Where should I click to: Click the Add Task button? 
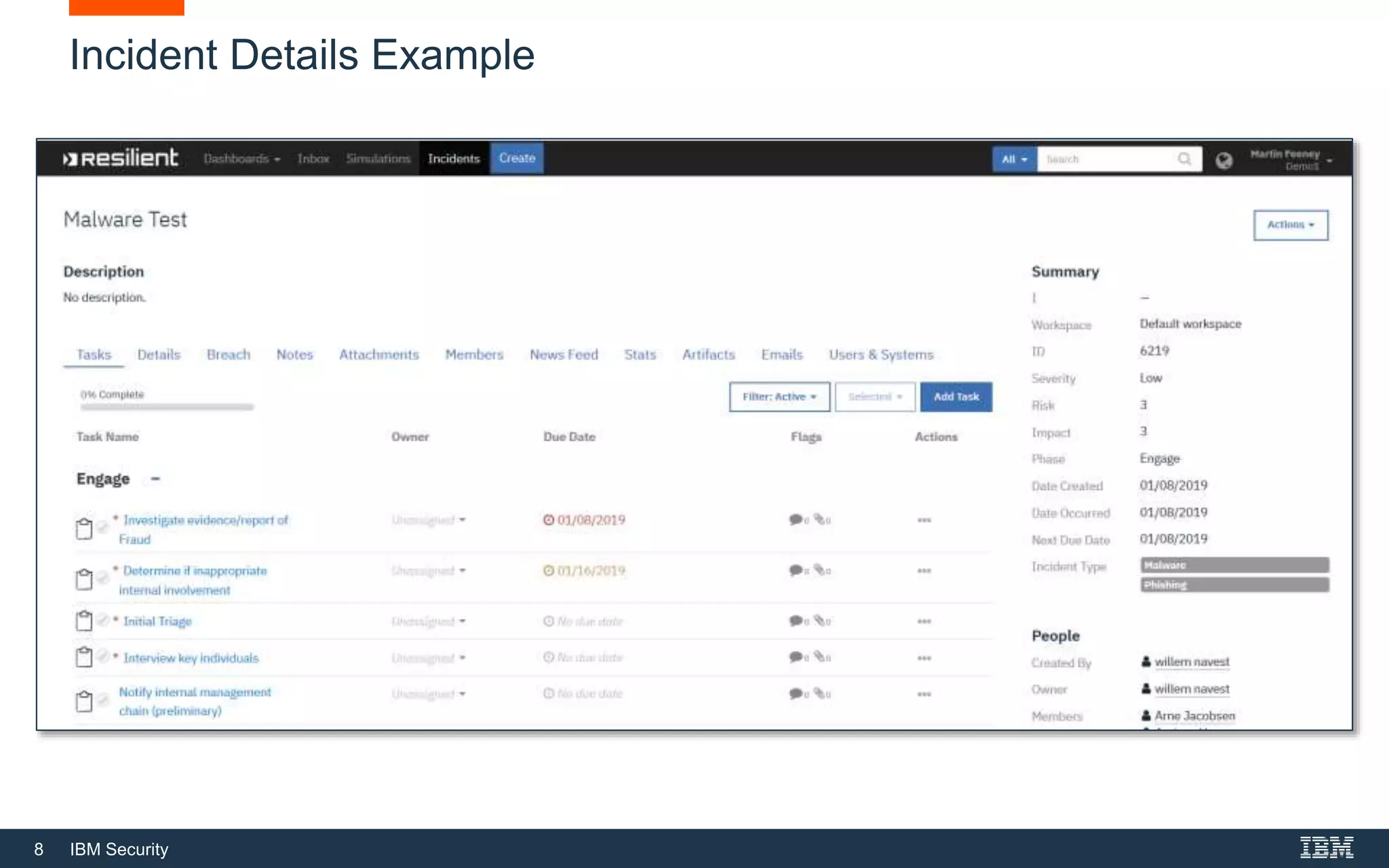tap(956, 397)
